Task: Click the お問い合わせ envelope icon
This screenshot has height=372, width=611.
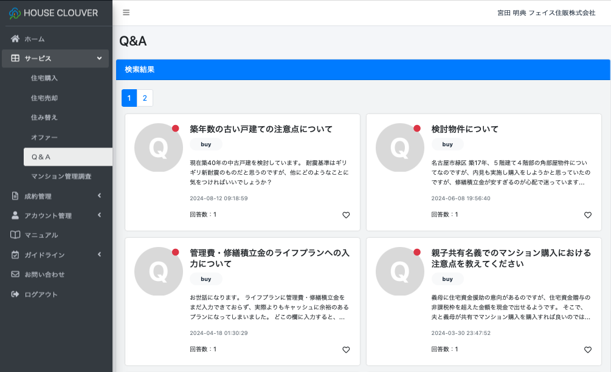Action: pyautogui.click(x=15, y=274)
